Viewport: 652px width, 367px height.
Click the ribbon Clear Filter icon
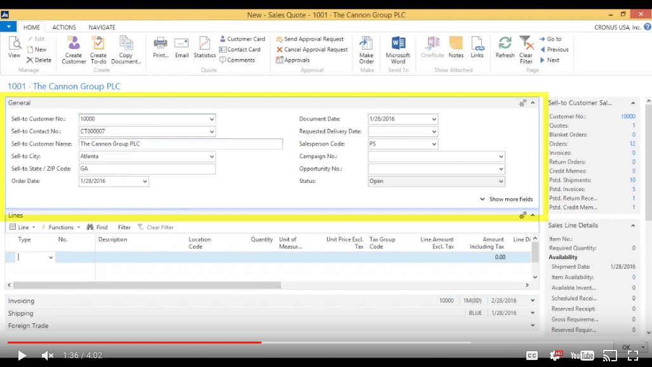point(526,50)
